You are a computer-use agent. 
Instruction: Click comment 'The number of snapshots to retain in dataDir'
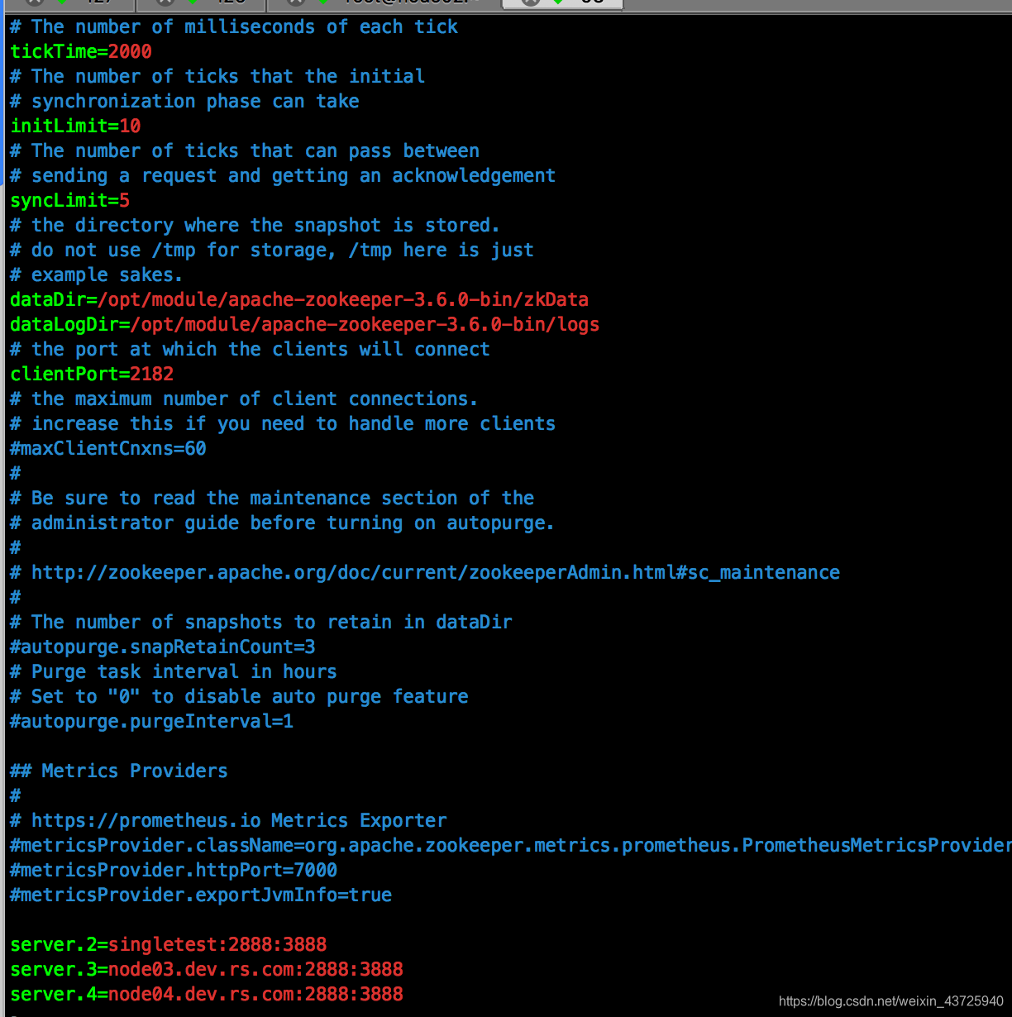click(x=261, y=622)
